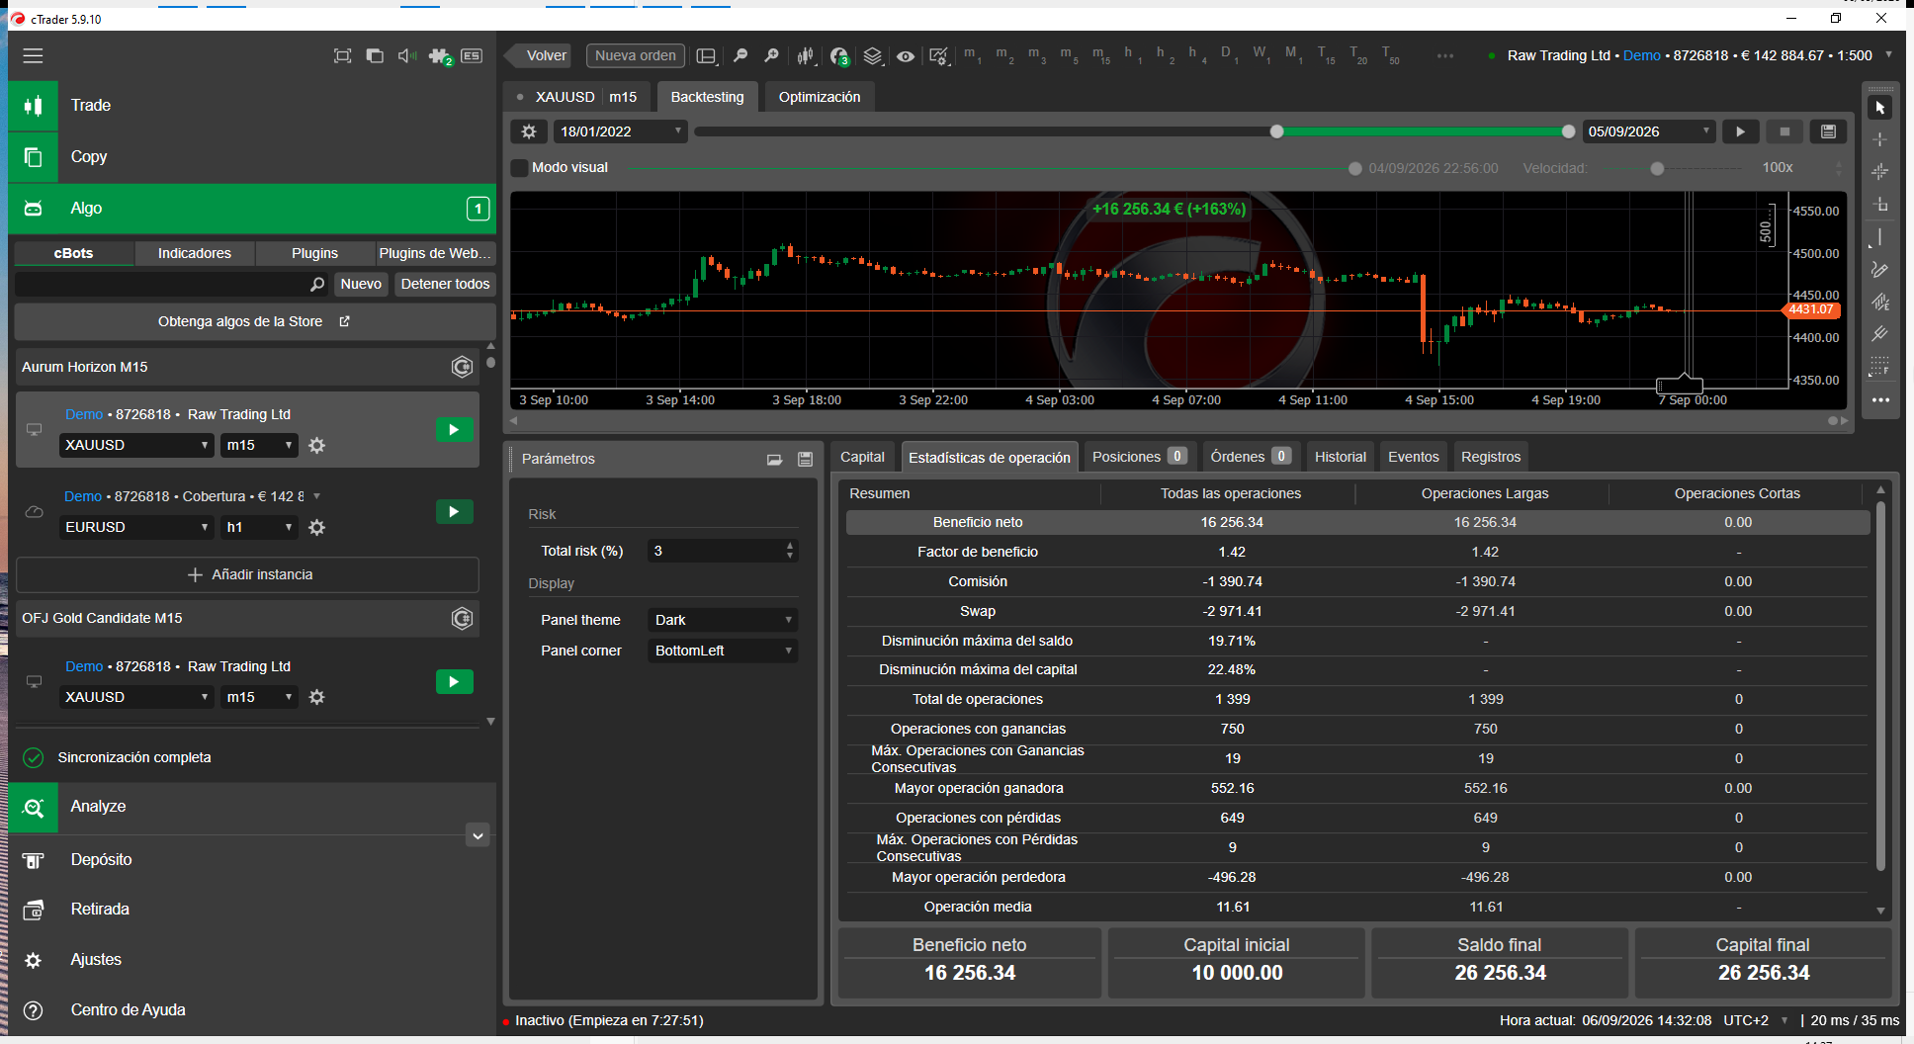Click the cBots search input field
Viewport: 1914px width, 1044px height.
pyautogui.click(x=171, y=285)
